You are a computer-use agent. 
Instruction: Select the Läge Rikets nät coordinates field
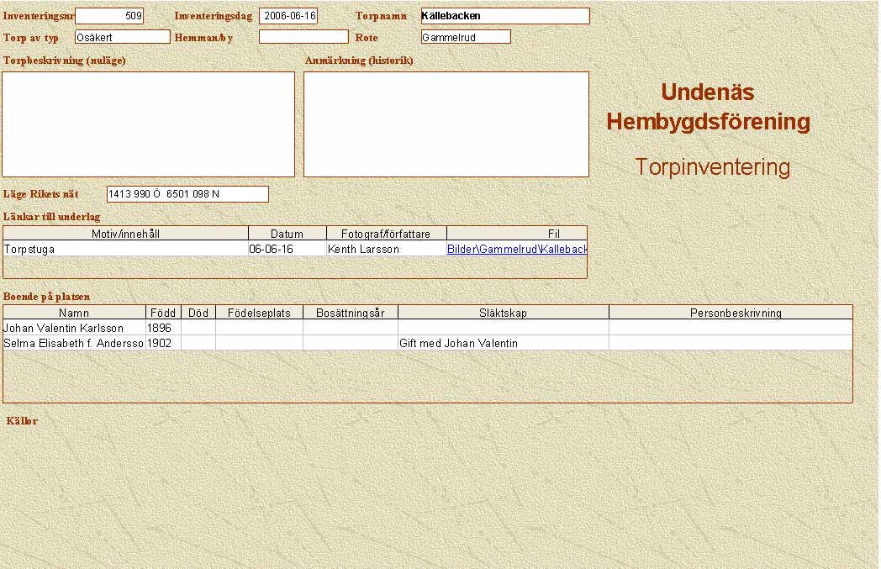[187, 194]
